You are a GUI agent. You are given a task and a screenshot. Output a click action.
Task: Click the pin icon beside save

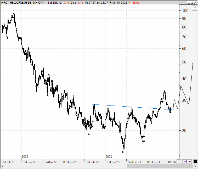click(190, 161)
